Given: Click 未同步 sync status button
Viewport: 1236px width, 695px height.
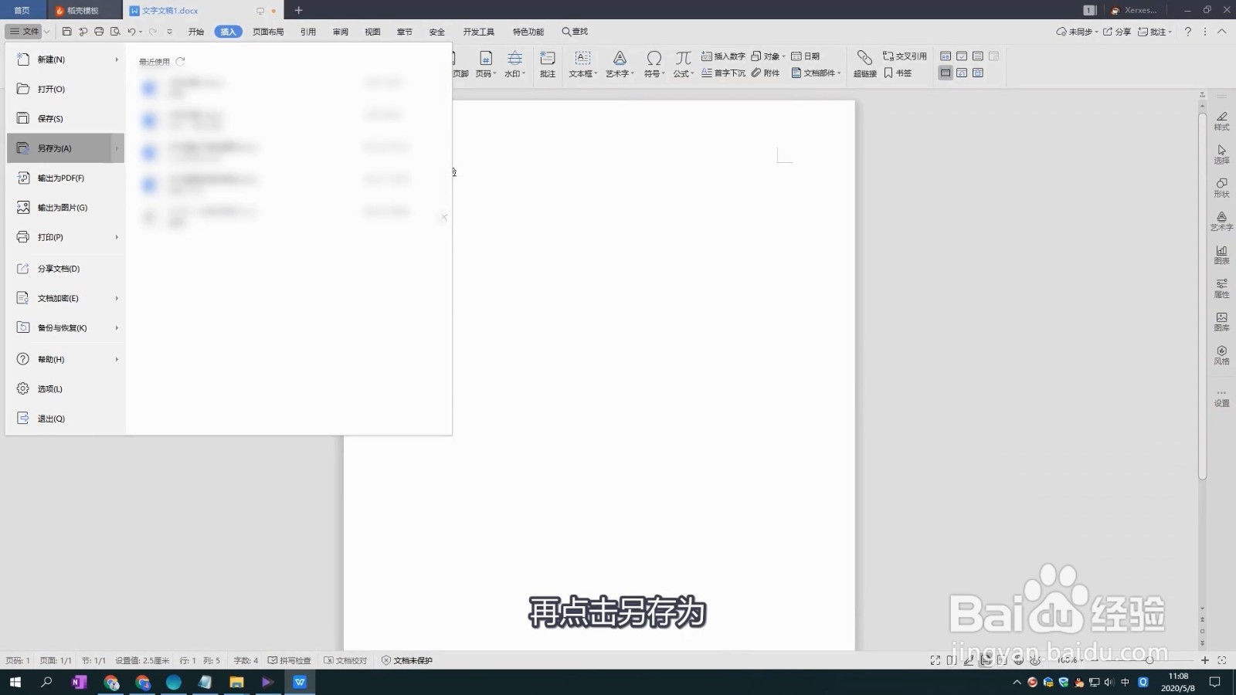Looking at the screenshot, I should pyautogui.click(x=1077, y=32).
